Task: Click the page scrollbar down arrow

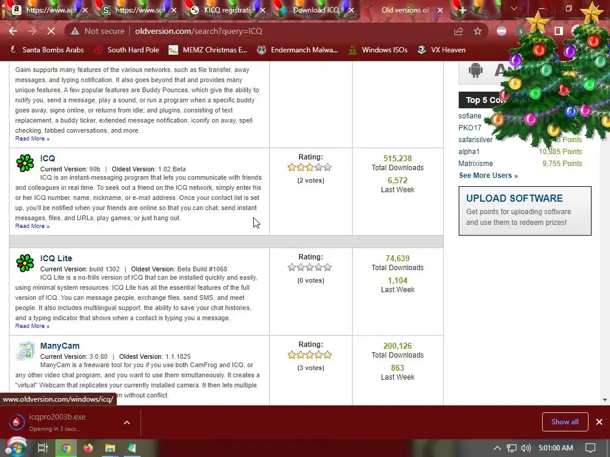Action: click(605, 400)
